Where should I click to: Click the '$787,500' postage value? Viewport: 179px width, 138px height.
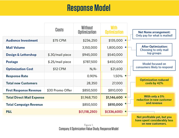[x=90, y=62]
